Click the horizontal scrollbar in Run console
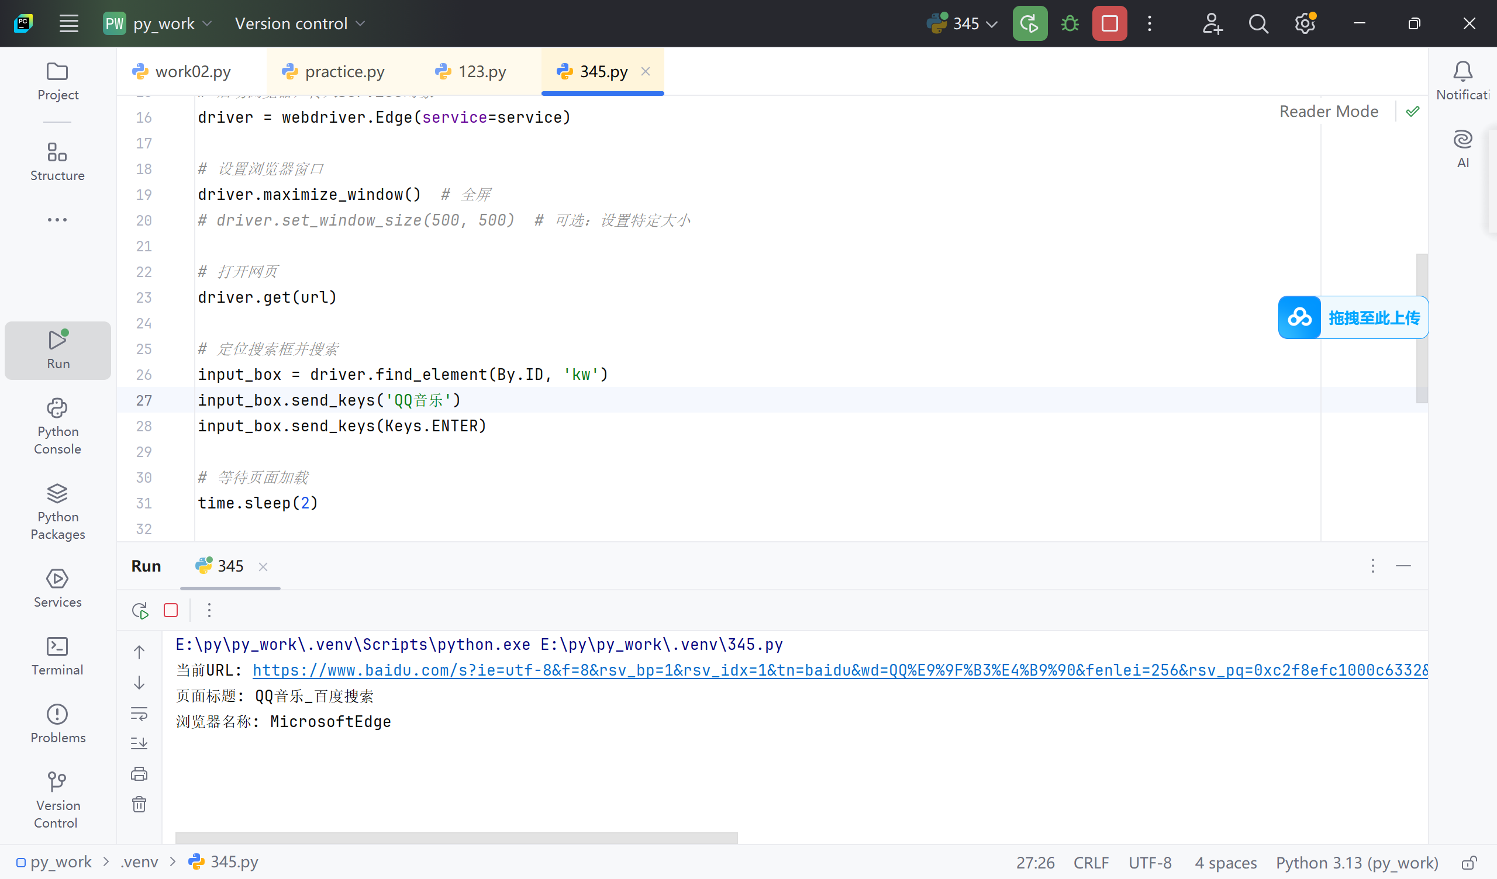This screenshot has width=1497, height=879. (456, 838)
